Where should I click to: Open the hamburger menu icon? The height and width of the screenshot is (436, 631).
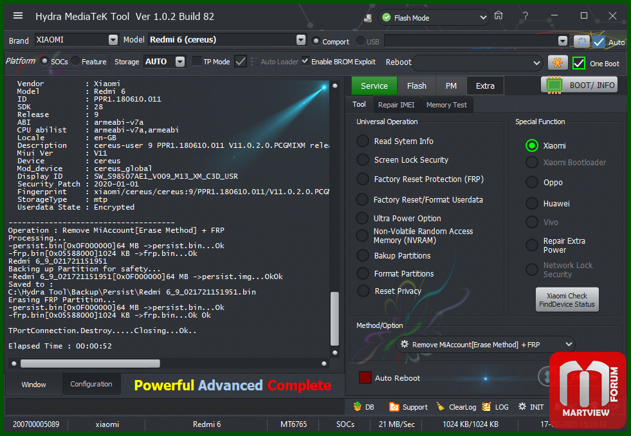[x=18, y=16]
